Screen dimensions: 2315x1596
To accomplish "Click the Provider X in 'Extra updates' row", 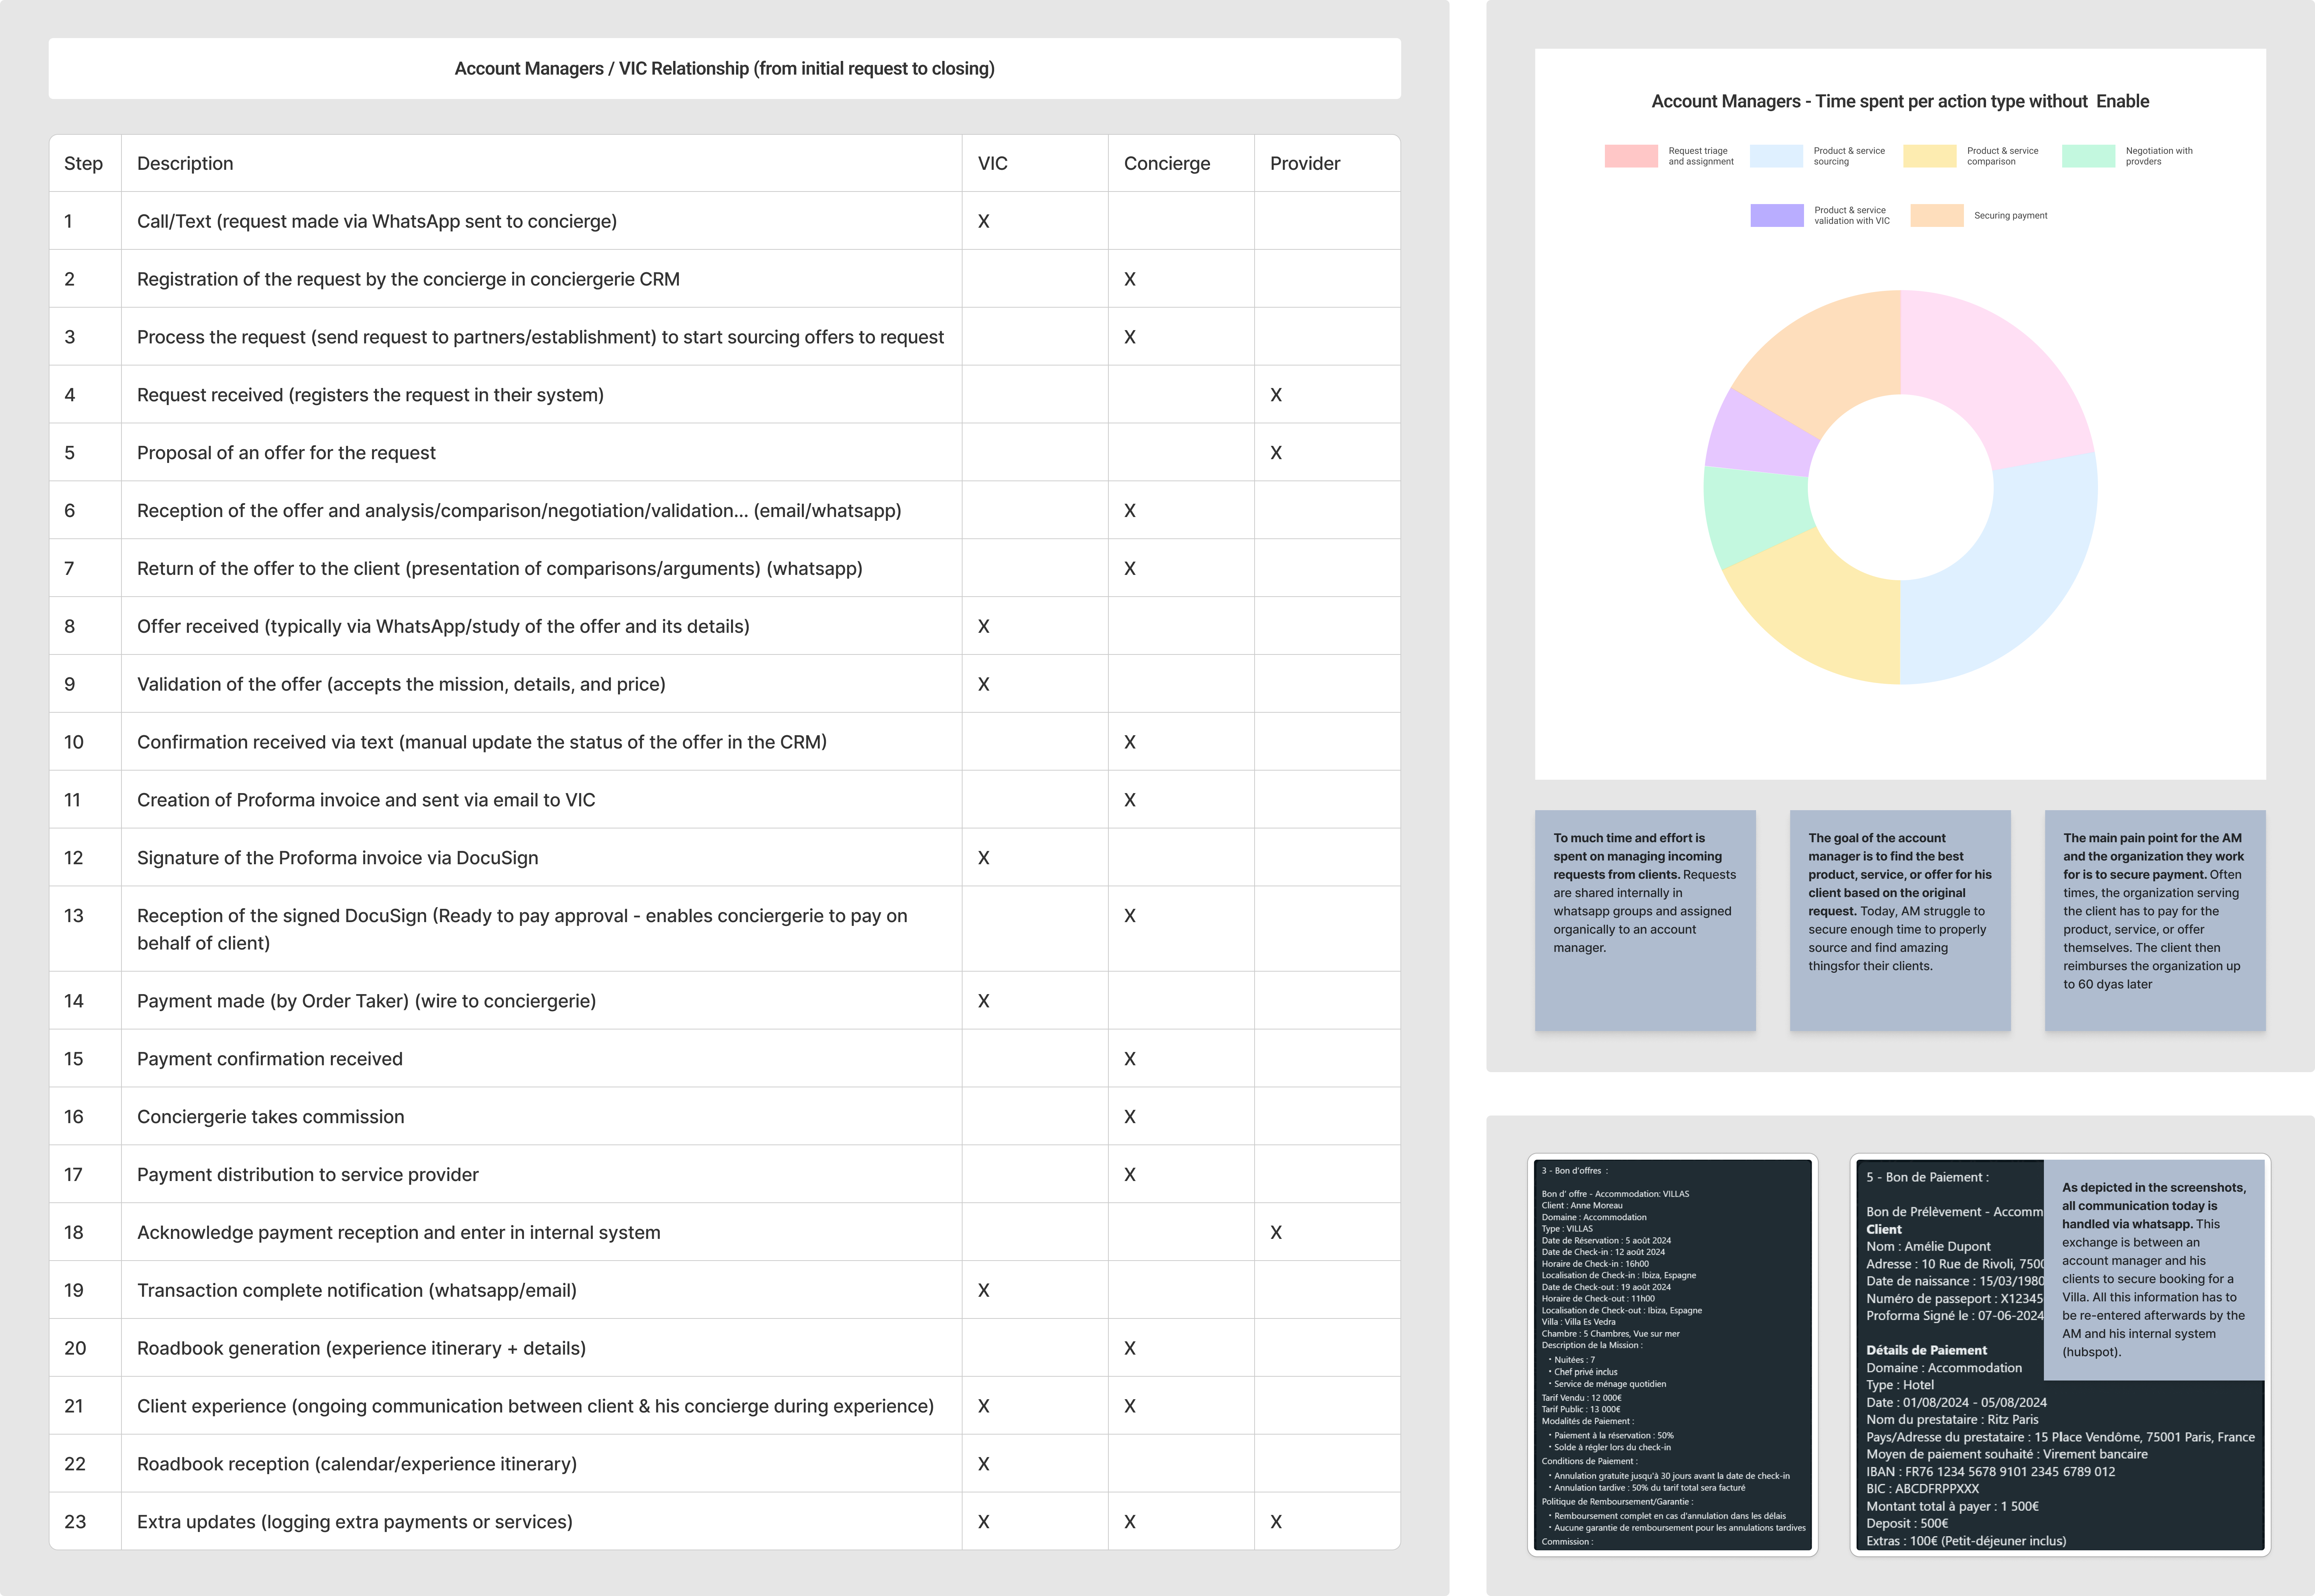I will [1276, 1522].
